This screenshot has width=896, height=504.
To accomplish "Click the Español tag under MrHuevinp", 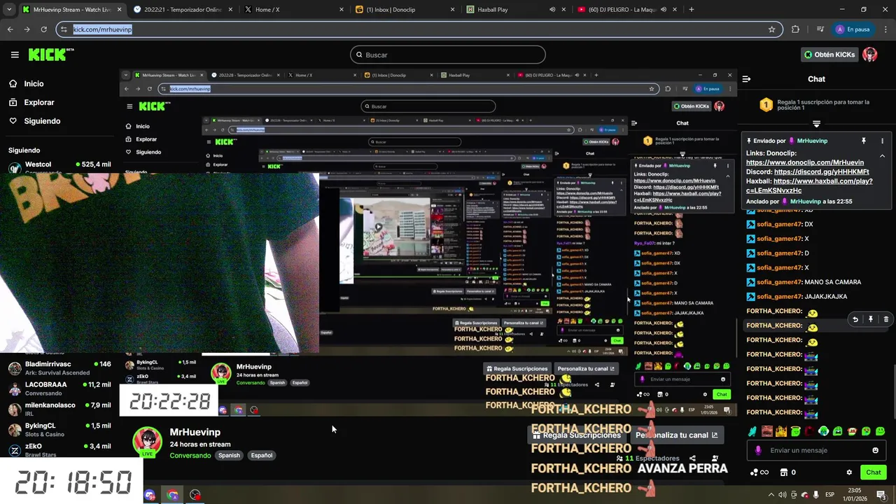I will (262, 455).
